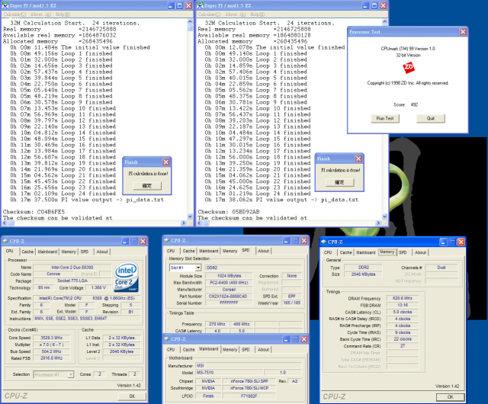
Task: Maximize the right Super PI window
Action: click(x=374, y=5)
